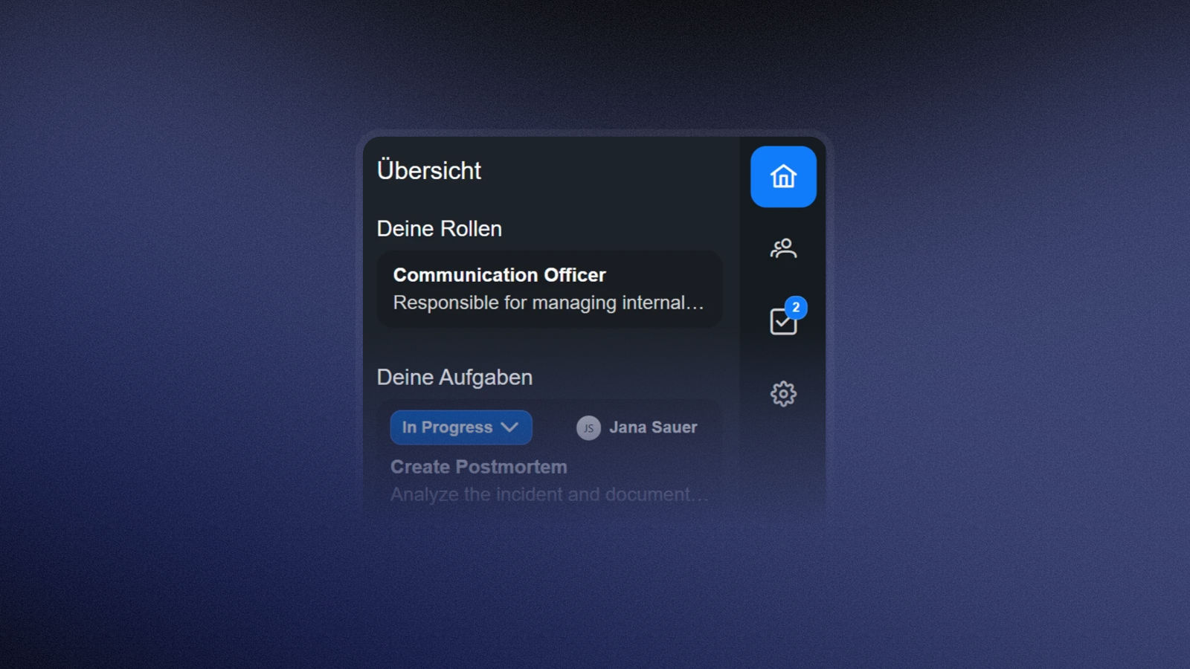The height and width of the screenshot is (669, 1190).
Task: Click the tasks notification badge showing 2
Action: point(796,307)
